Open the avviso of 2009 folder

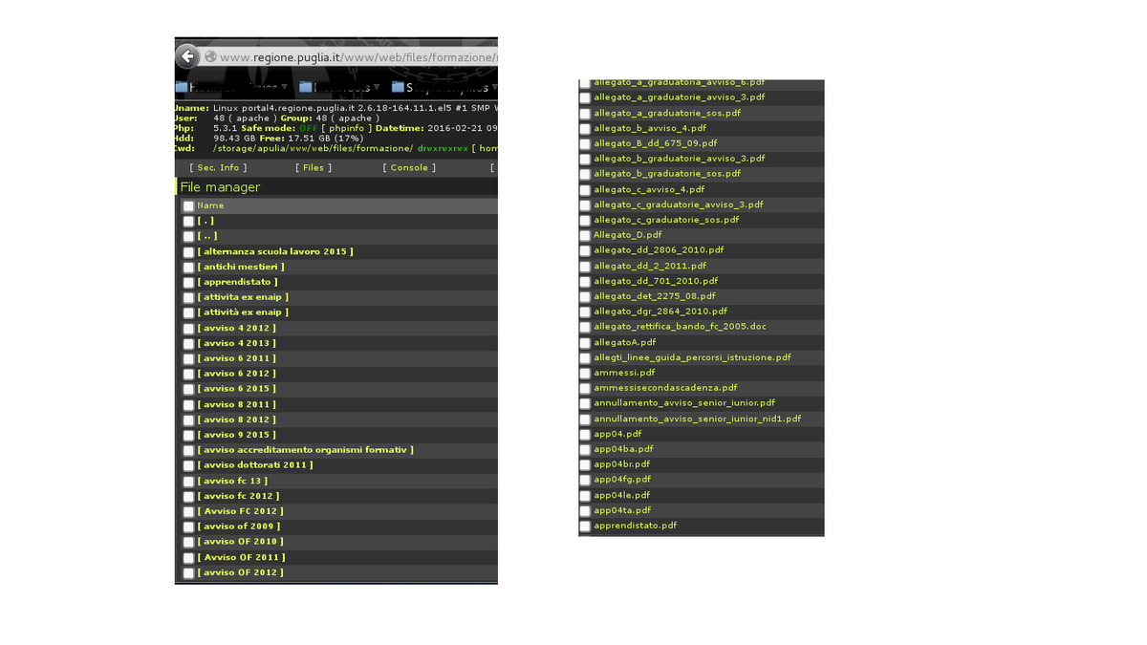[x=239, y=527]
